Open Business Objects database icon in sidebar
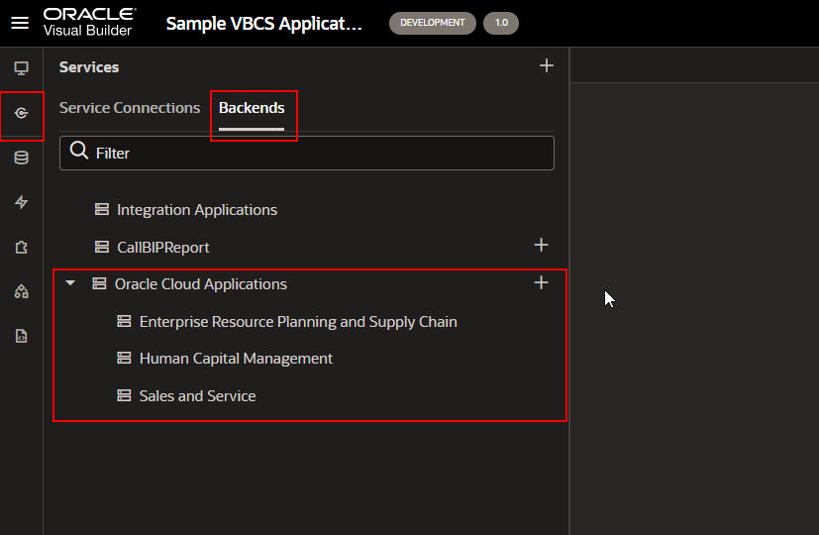819x535 pixels. tap(22, 158)
